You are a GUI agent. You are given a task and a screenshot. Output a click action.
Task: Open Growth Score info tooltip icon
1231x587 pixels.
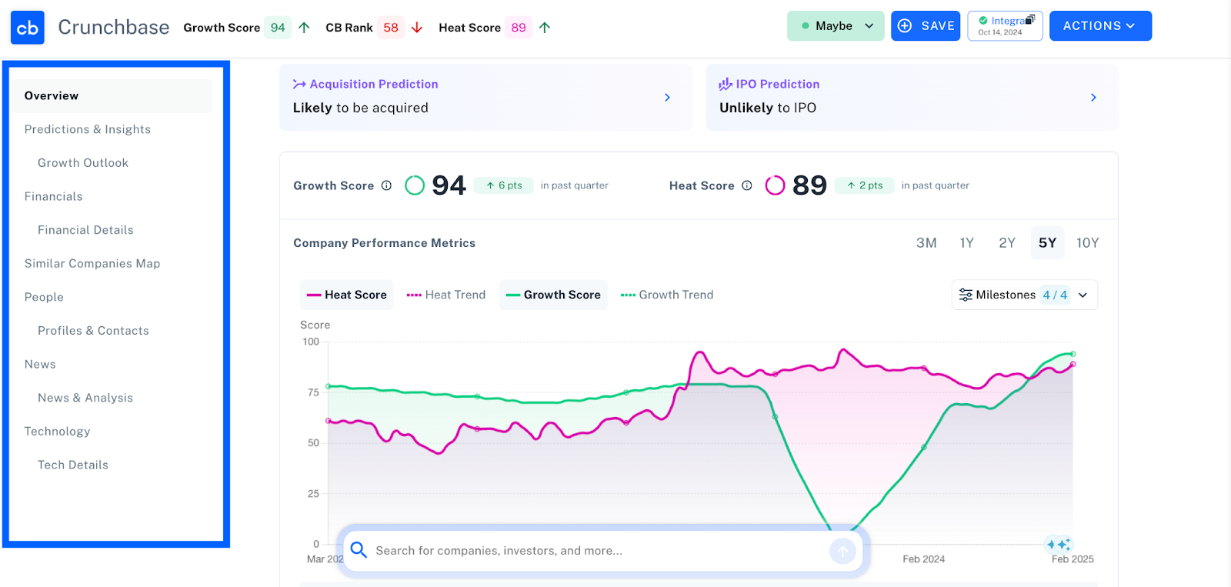[x=387, y=185]
